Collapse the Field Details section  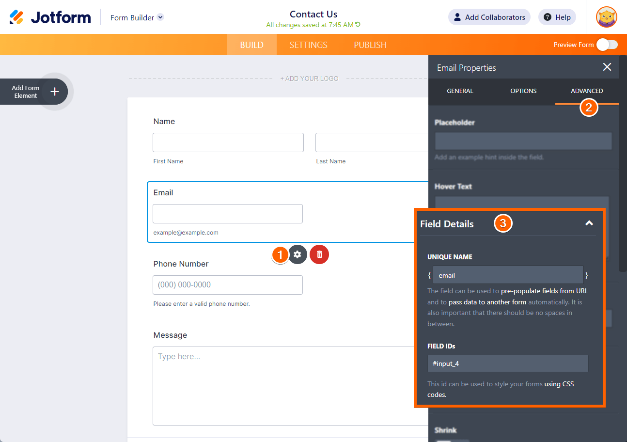pyautogui.click(x=589, y=223)
